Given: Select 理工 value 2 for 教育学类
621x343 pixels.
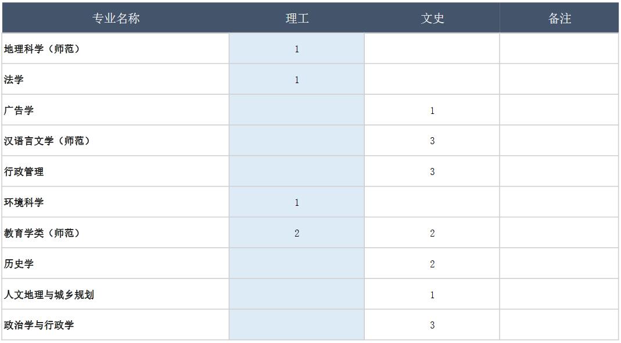Looking at the screenshot, I should pos(297,233).
